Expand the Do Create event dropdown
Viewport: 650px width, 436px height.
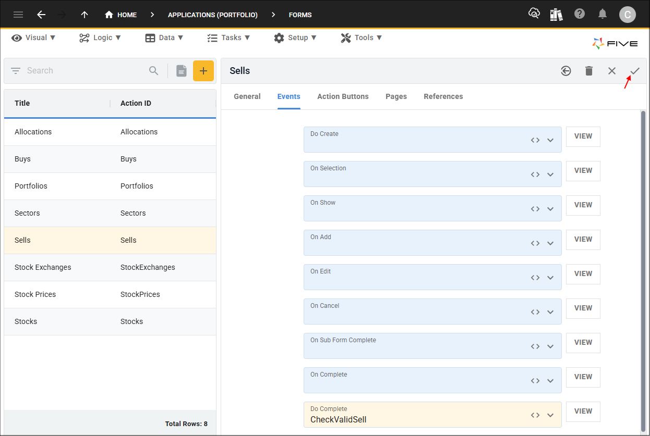pos(550,140)
